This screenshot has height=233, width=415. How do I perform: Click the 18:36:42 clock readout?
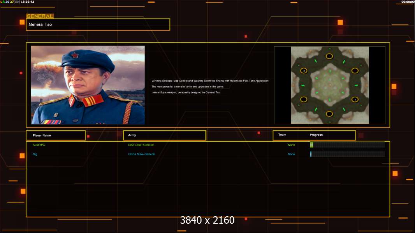coord(27,2)
